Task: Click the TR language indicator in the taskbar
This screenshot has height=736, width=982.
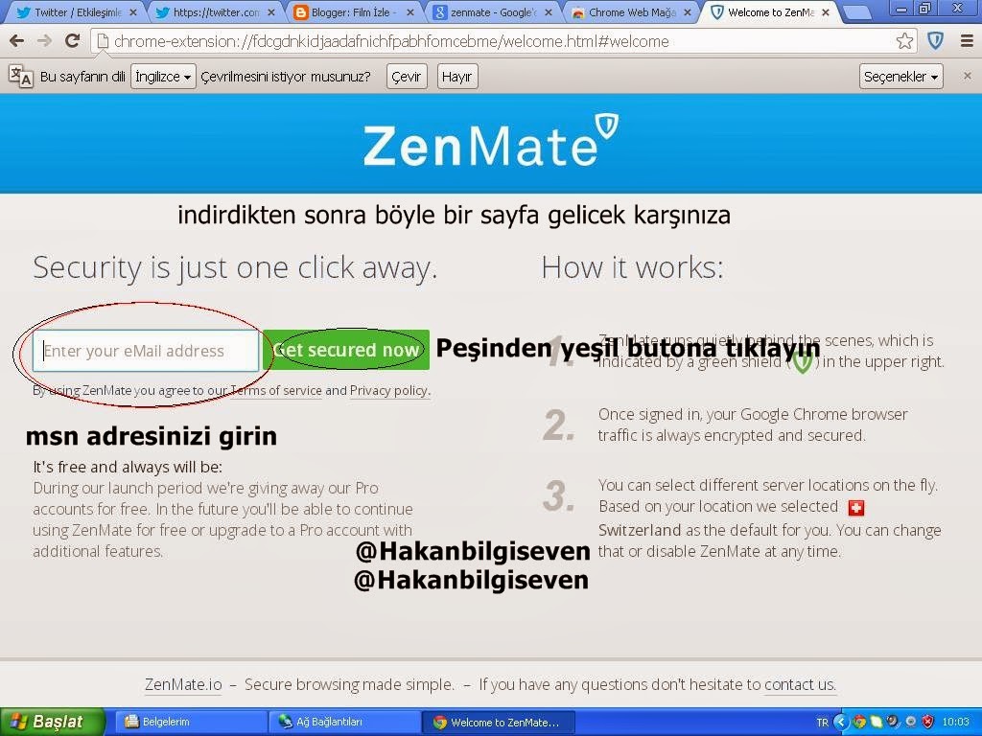Action: (822, 723)
